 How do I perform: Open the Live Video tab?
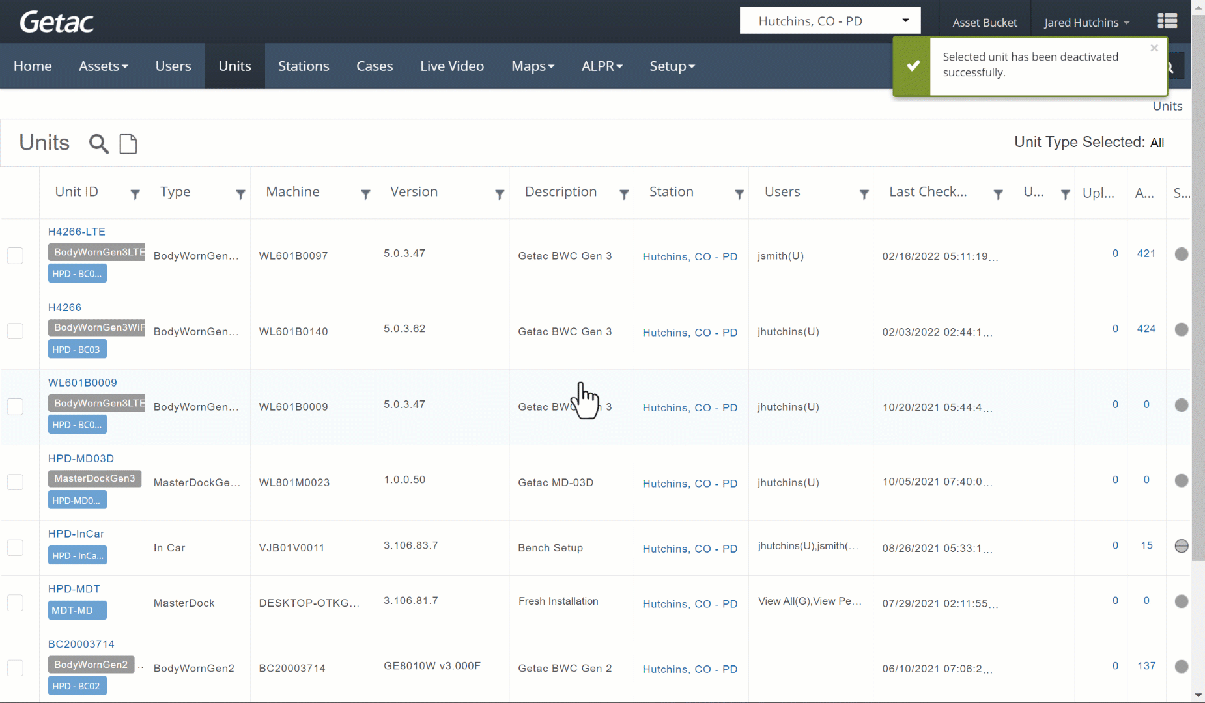(x=452, y=66)
